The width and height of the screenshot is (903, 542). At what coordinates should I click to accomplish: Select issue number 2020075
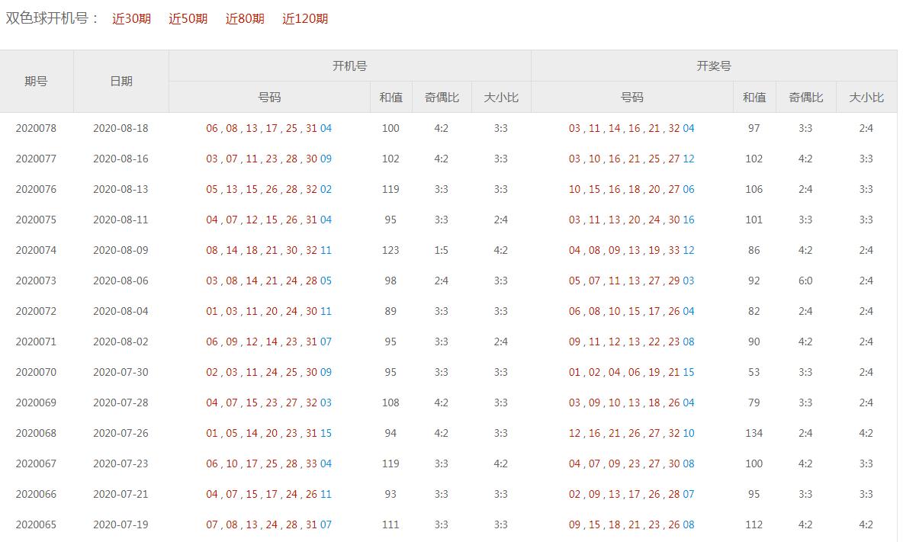(x=36, y=220)
